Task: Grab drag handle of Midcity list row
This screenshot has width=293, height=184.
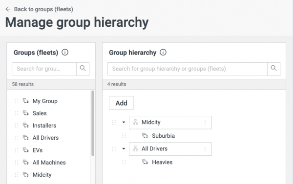Action: point(17,175)
